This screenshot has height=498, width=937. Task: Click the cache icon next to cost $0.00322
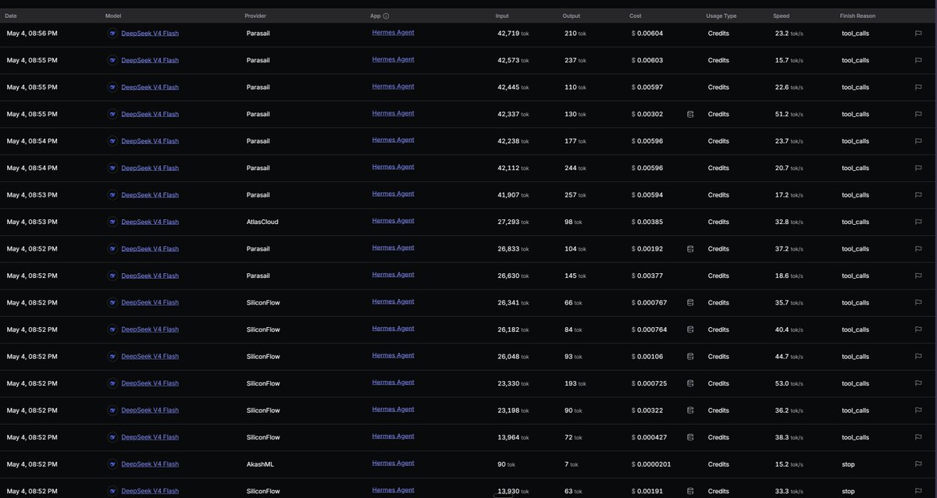click(x=690, y=411)
